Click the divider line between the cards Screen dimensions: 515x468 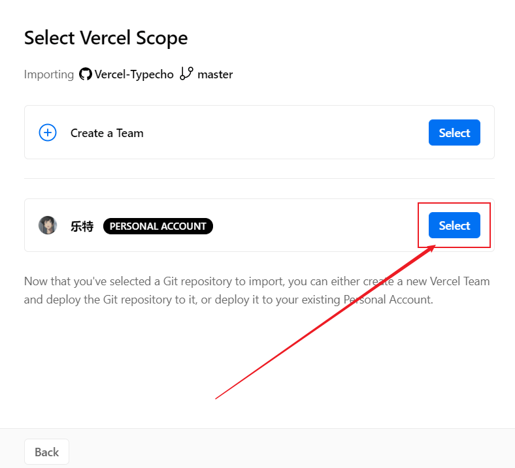click(x=259, y=178)
